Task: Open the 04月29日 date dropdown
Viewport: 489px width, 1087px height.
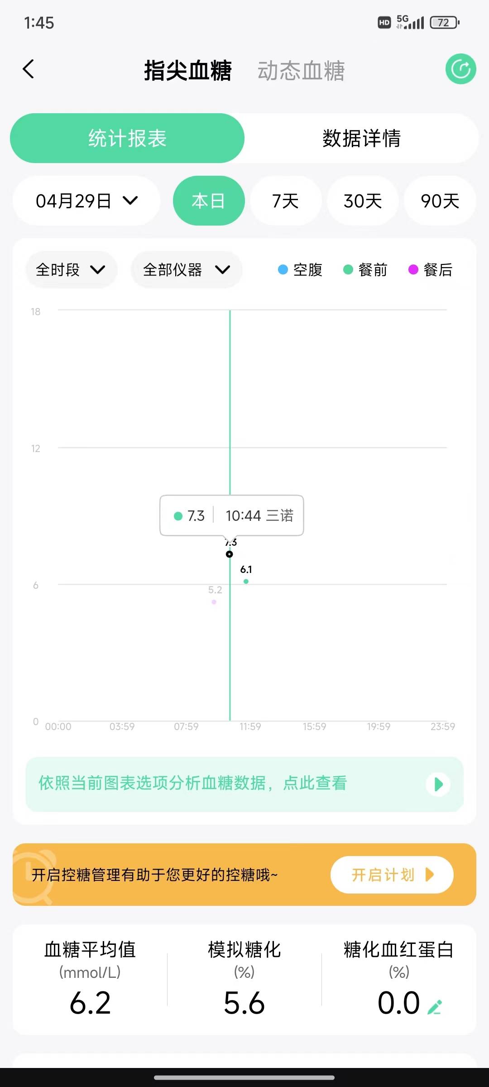Action: click(86, 201)
